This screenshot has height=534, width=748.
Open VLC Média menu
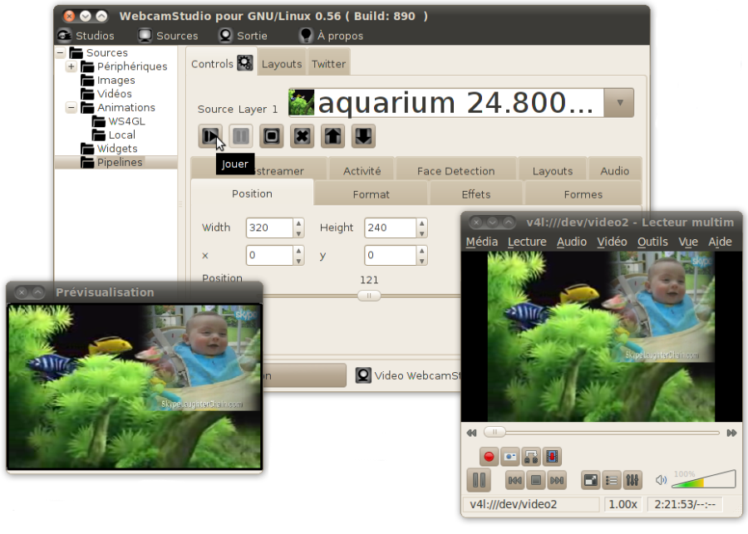click(482, 242)
